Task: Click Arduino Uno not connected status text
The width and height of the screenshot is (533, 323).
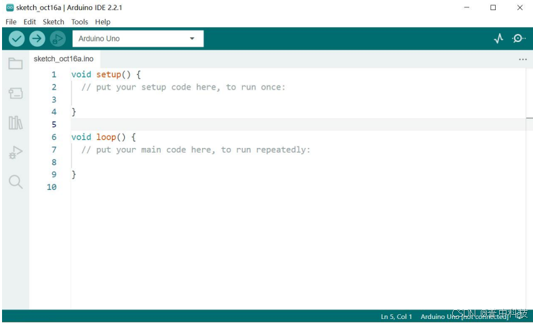Action: click(465, 316)
